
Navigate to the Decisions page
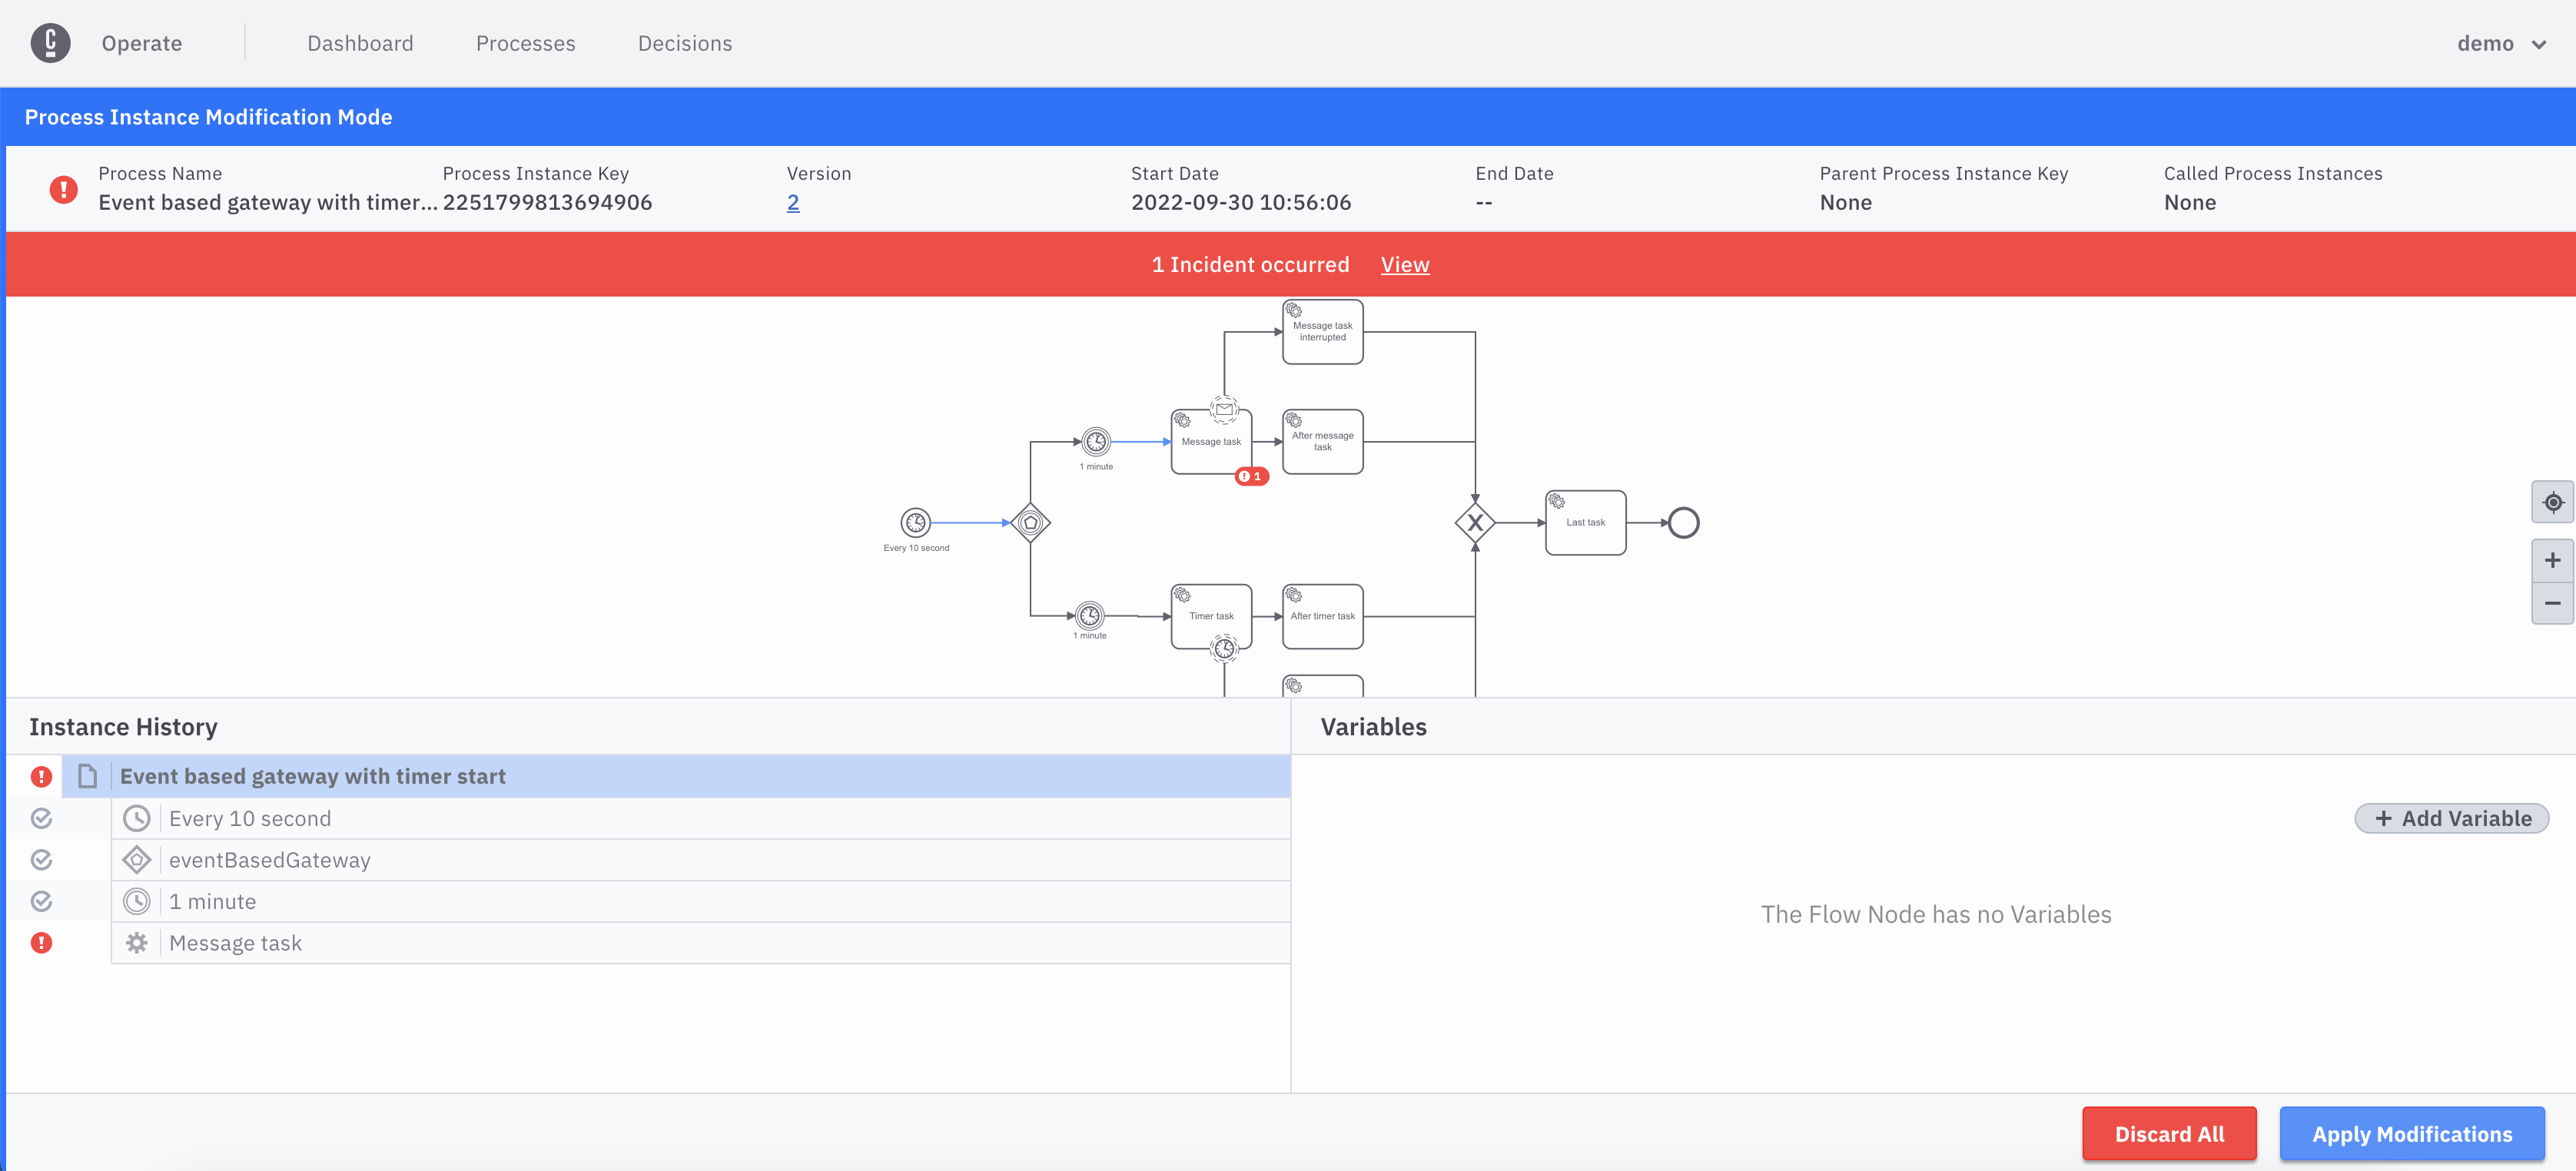point(684,43)
